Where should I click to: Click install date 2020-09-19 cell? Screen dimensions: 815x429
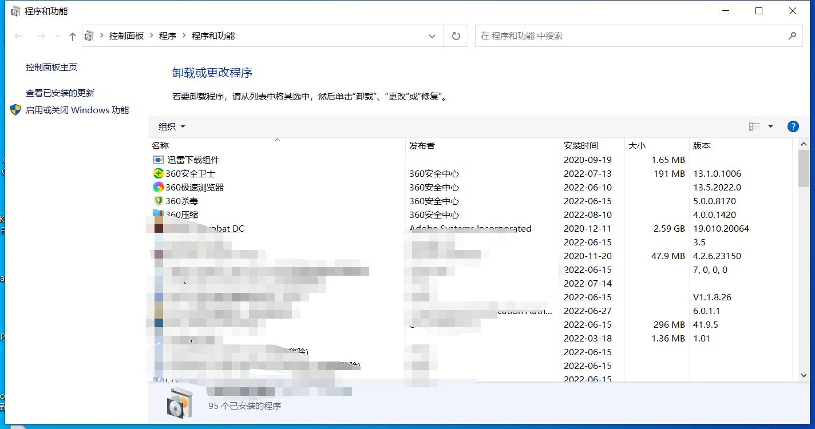588,160
